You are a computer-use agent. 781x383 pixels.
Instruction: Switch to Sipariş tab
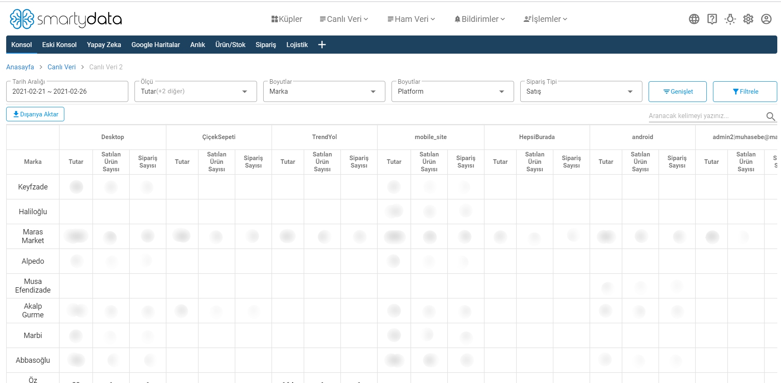tap(266, 45)
